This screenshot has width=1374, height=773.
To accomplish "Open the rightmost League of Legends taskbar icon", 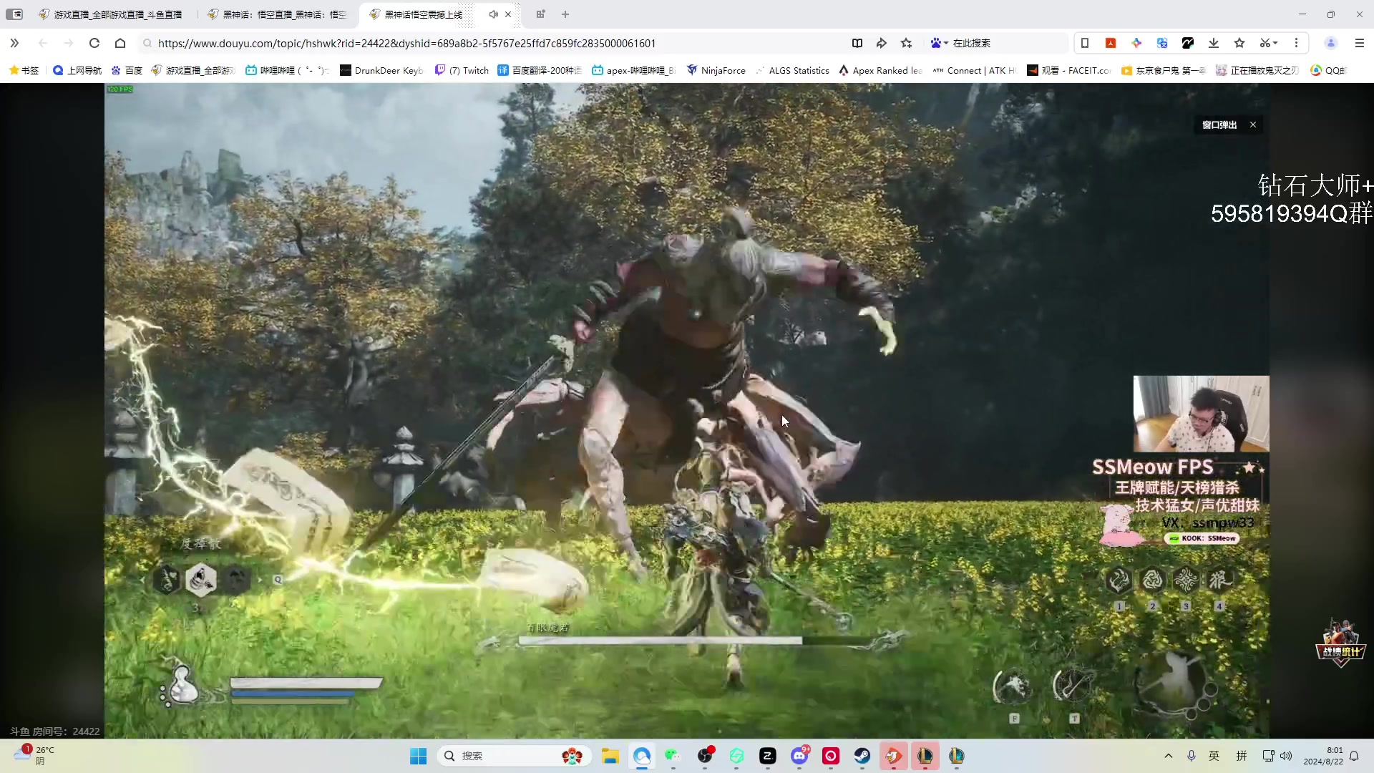I will click(957, 756).
